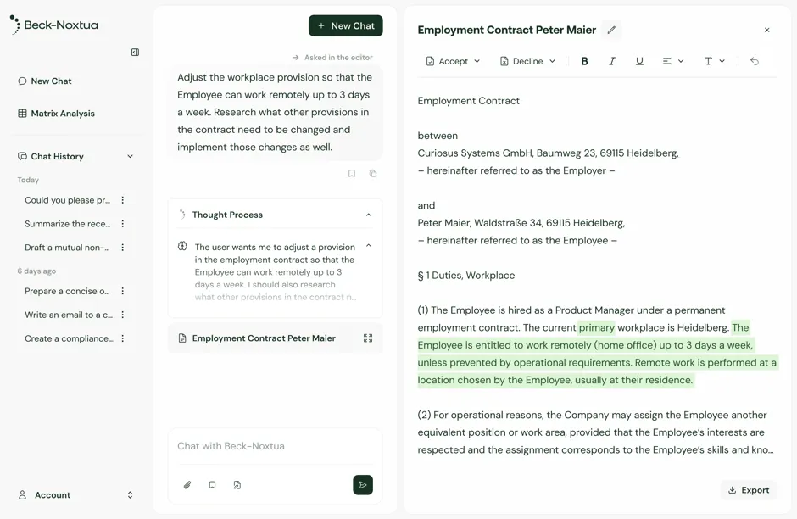Bookmark the prompt under the message
The image size is (797, 519).
click(x=352, y=173)
